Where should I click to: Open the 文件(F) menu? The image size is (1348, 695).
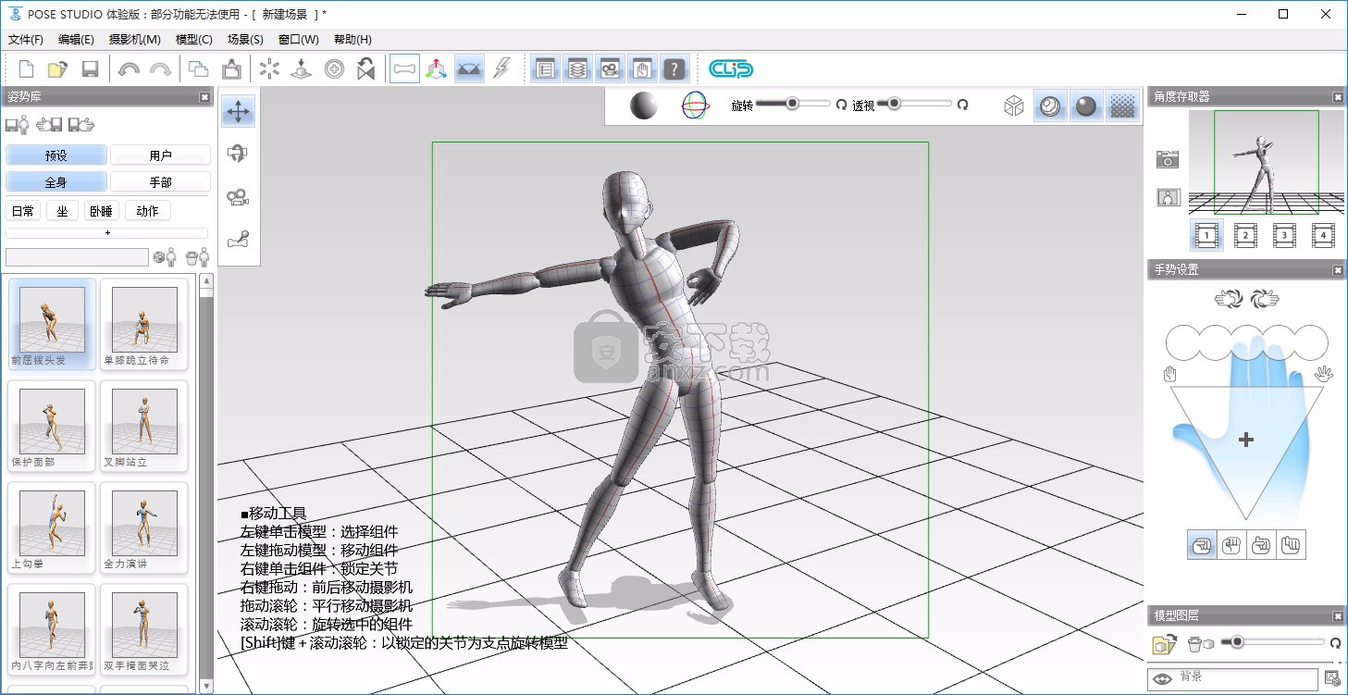pos(26,40)
